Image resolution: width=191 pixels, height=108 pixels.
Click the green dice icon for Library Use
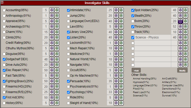tap(121, 32)
